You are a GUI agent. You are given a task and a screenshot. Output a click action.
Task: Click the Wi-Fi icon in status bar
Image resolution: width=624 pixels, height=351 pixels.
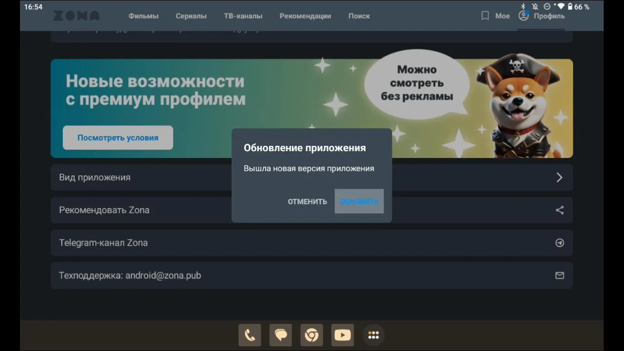pos(561,7)
